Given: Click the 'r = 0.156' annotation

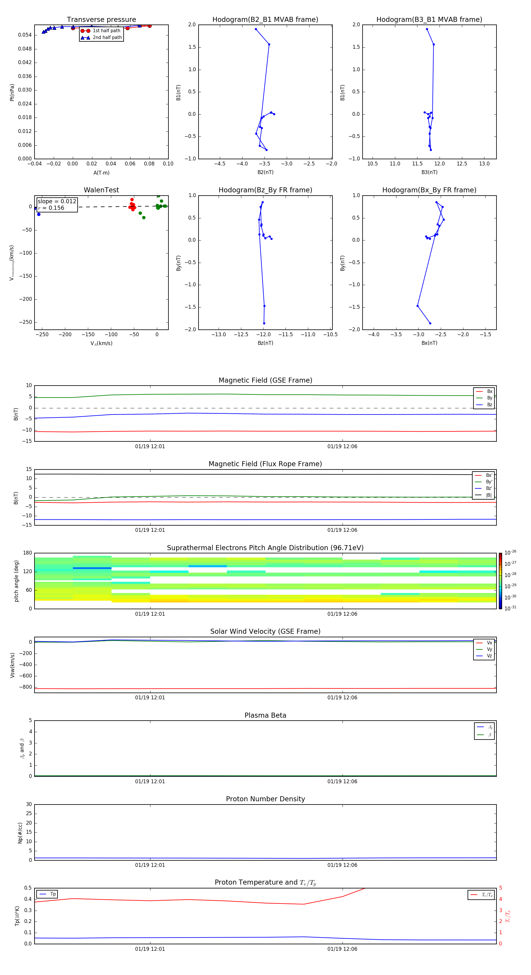Looking at the screenshot, I should [x=51, y=208].
